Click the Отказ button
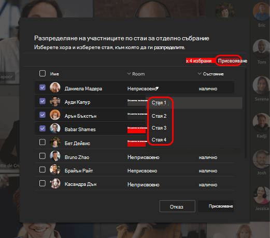Screen dimensions: 270x238 click(177, 207)
